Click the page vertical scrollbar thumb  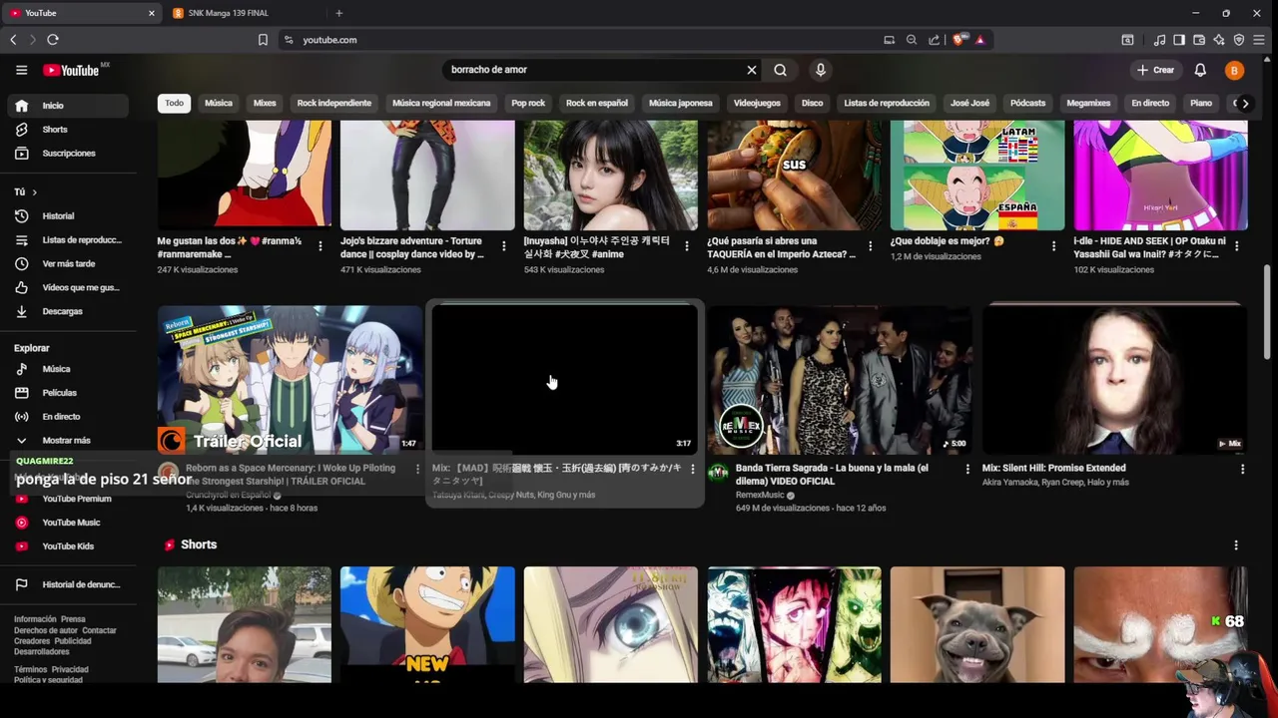(1267, 312)
